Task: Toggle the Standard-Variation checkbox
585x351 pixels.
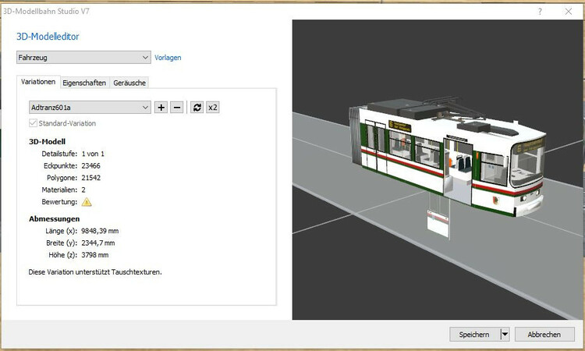Action: point(33,123)
